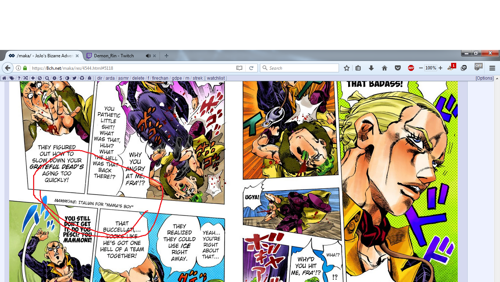Open a new tab with plus

coord(167,56)
